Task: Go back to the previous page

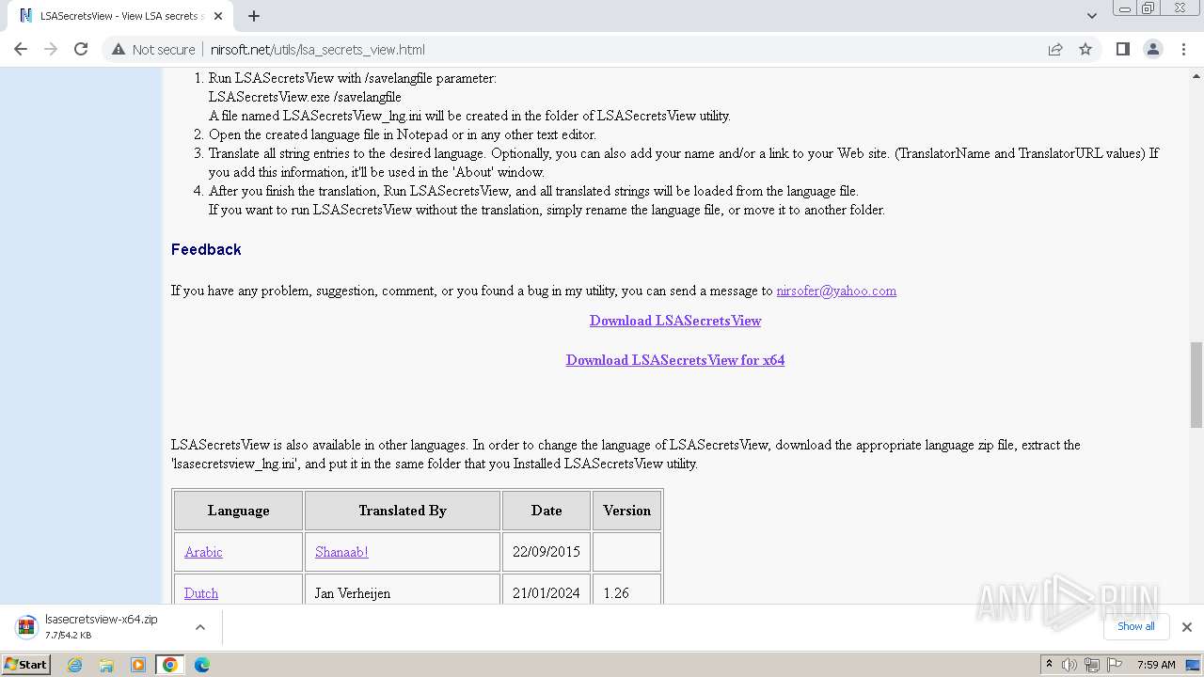Action: tap(21, 50)
